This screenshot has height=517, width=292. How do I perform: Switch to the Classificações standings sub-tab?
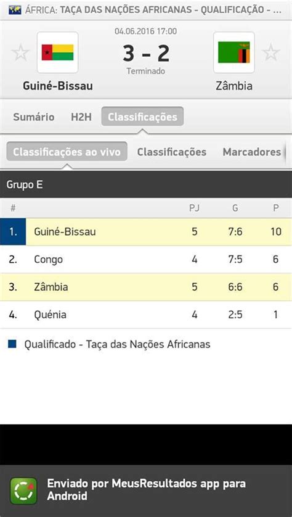point(172,152)
